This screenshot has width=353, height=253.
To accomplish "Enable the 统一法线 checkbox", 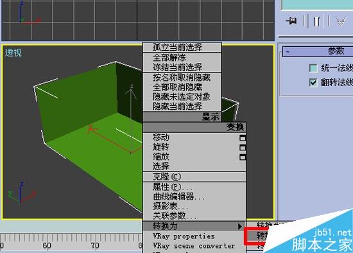I will (x=313, y=68).
